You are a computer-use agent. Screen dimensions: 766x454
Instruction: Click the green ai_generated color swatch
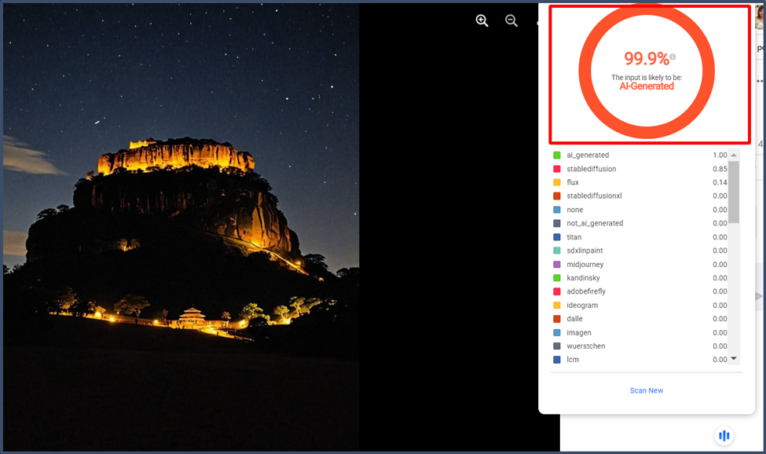pyautogui.click(x=556, y=156)
